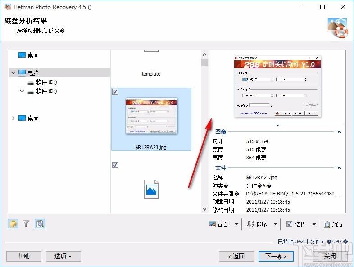
Task: Click the large preview image
Action: [x=277, y=86]
